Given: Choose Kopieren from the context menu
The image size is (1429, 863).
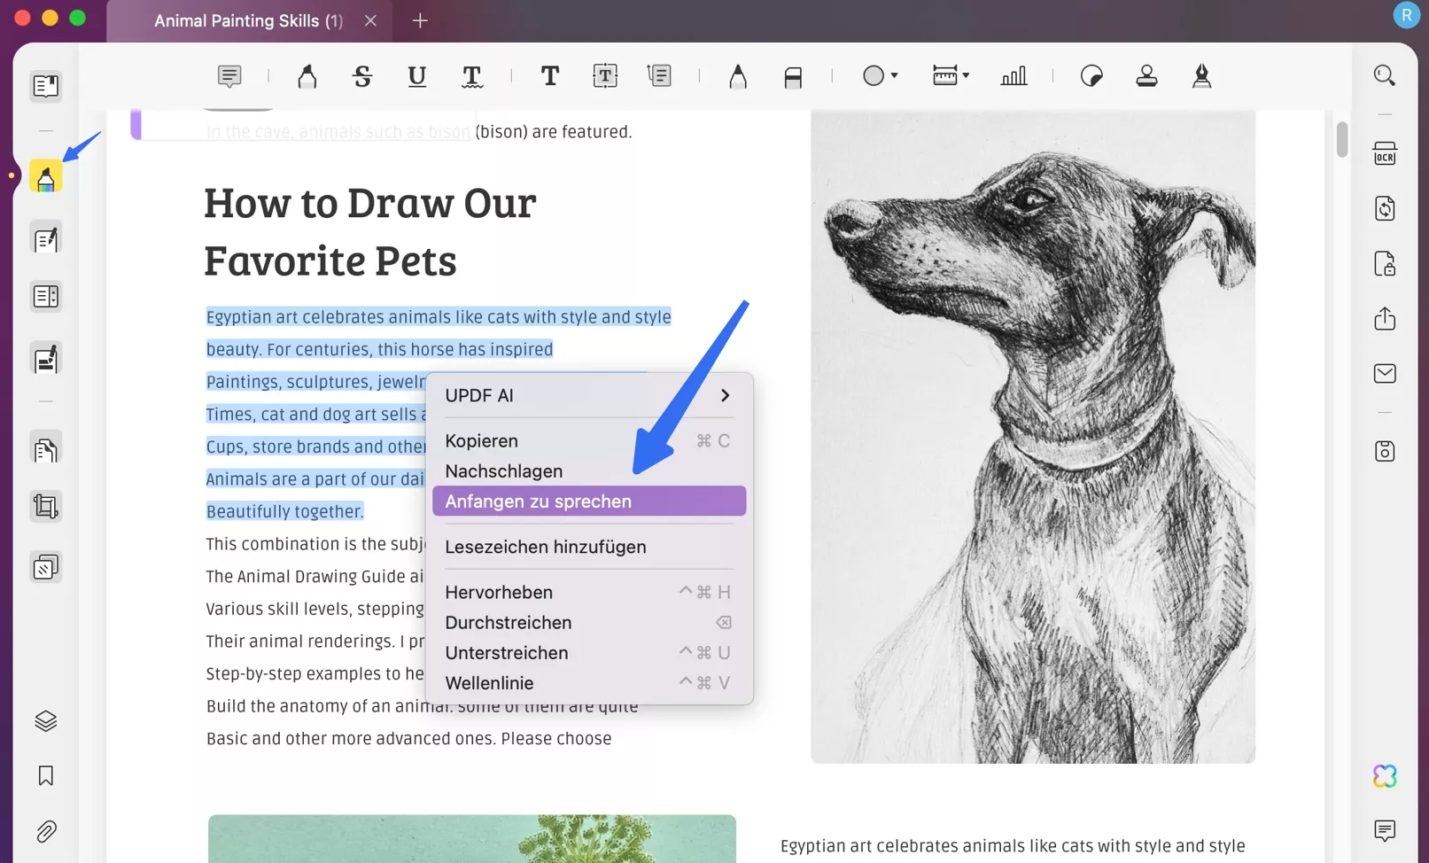Looking at the screenshot, I should [481, 440].
